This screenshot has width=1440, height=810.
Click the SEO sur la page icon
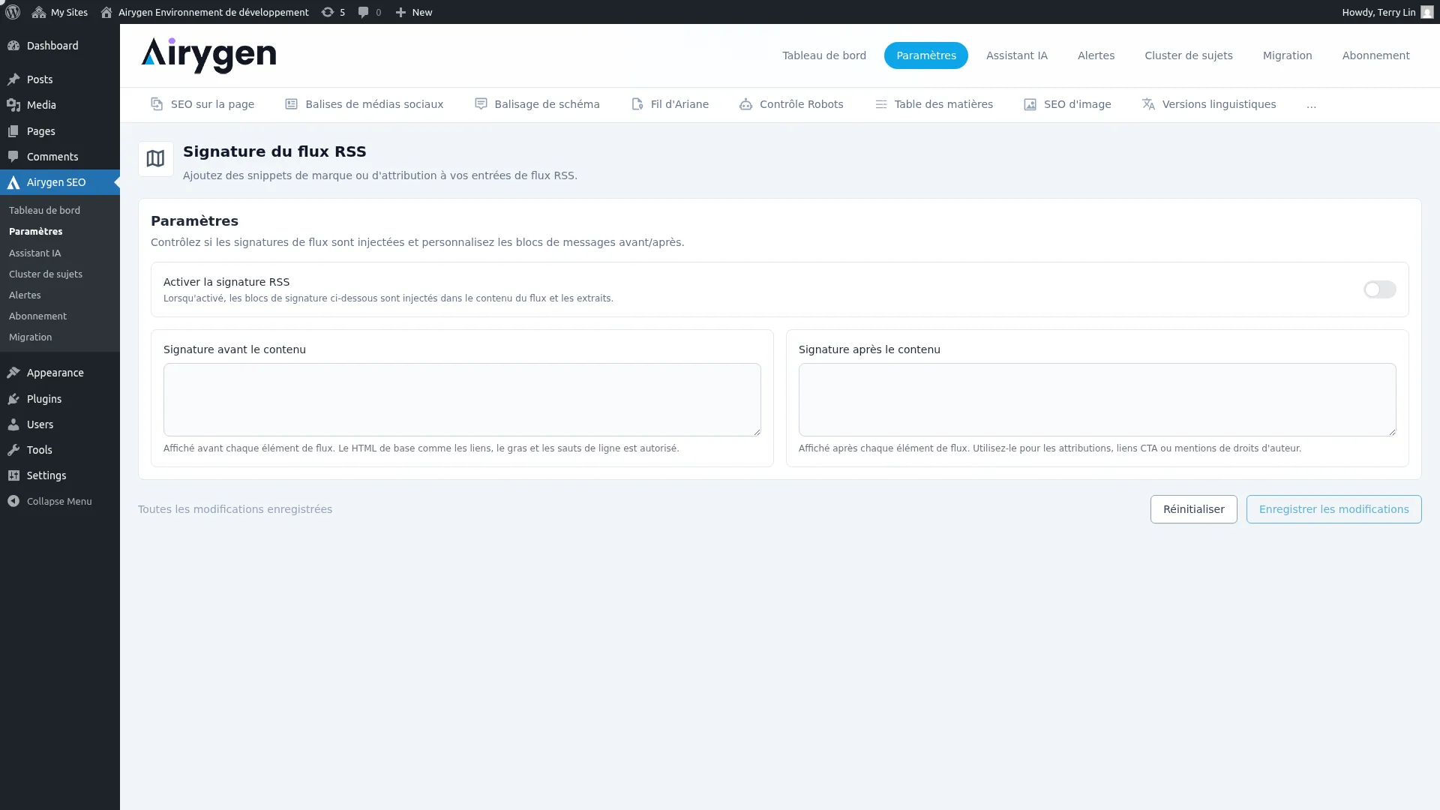pos(157,104)
